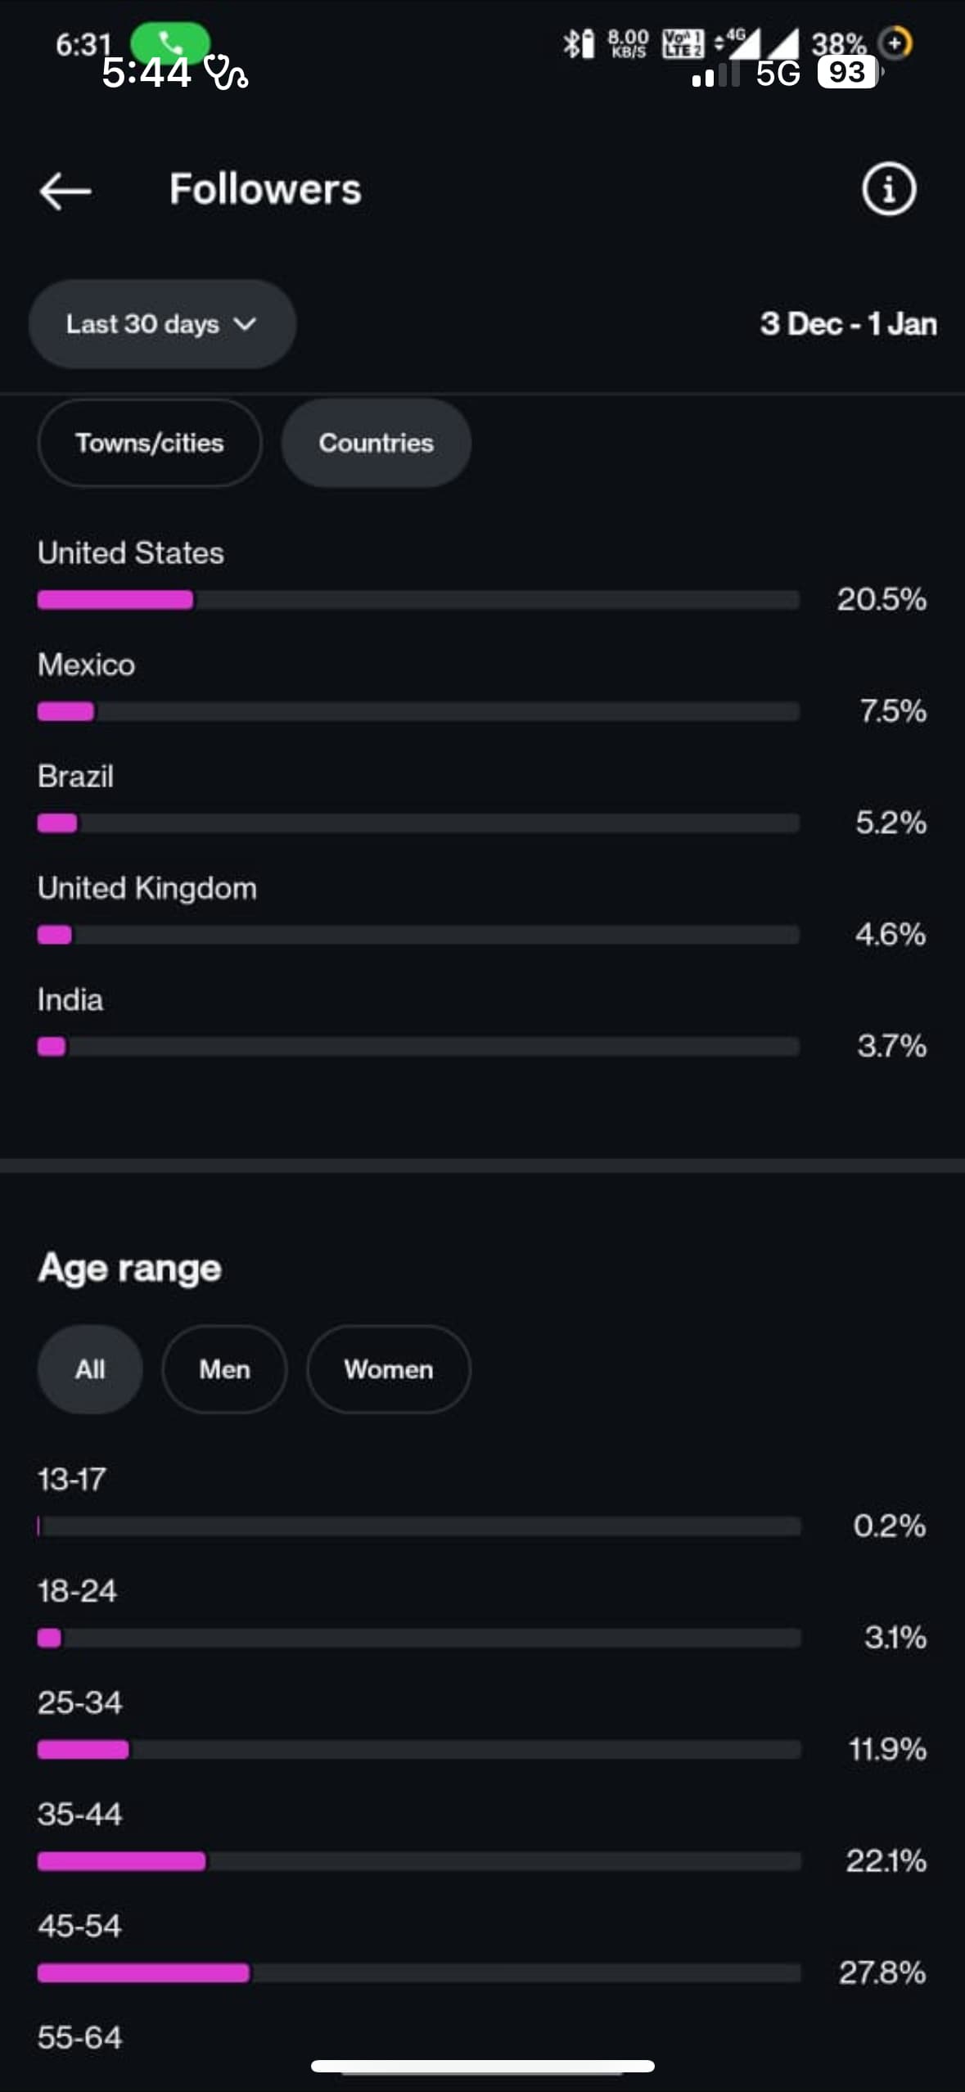This screenshot has height=2092, width=965.
Task: Tap the circular battery saver icon
Action: point(895,42)
